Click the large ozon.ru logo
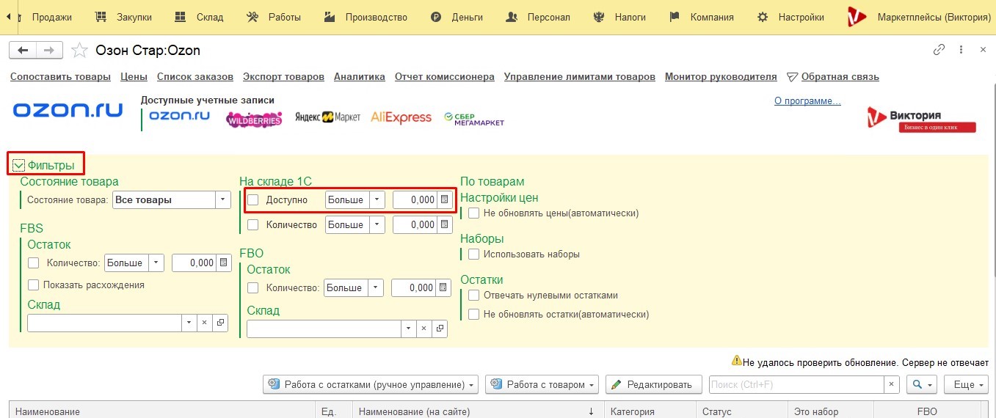996x418 pixels. (68, 111)
